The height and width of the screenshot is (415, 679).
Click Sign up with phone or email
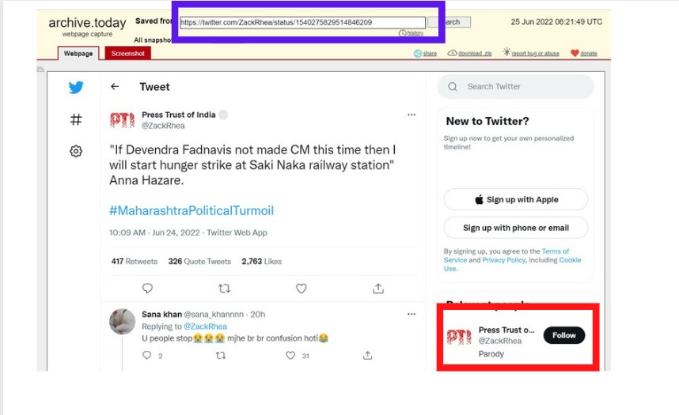click(516, 228)
